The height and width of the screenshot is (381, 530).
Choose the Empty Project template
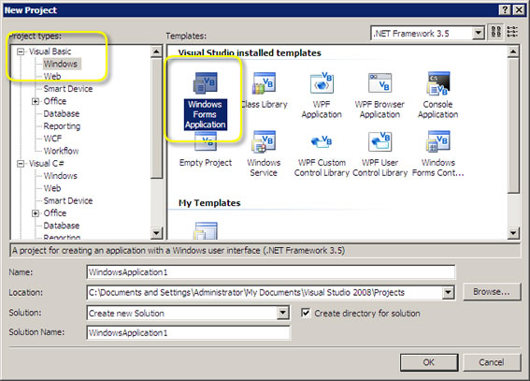pyautogui.click(x=206, y=149)
